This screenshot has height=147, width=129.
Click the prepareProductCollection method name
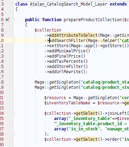[x=93, y=20]
